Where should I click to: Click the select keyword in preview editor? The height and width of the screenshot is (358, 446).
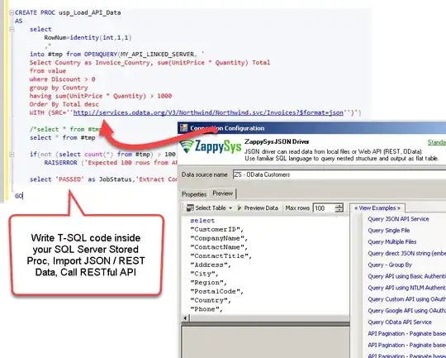(x=202, y=221)
